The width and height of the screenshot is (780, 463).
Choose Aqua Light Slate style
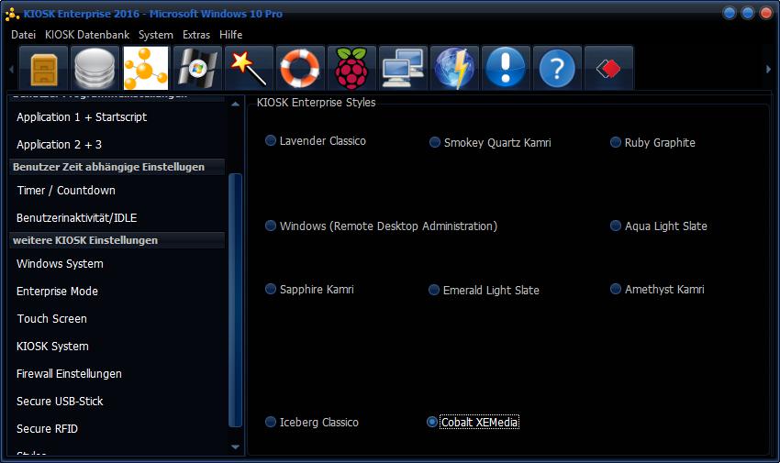[x=659, y=226]
